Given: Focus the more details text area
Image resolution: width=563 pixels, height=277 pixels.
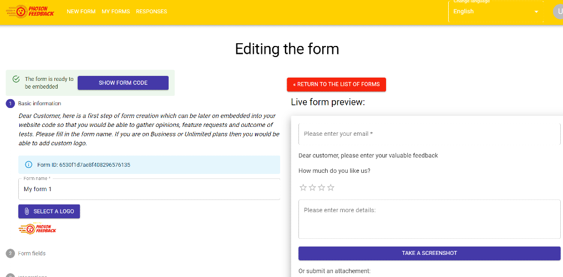Looking at the screenshot, I should click(429, 219).
